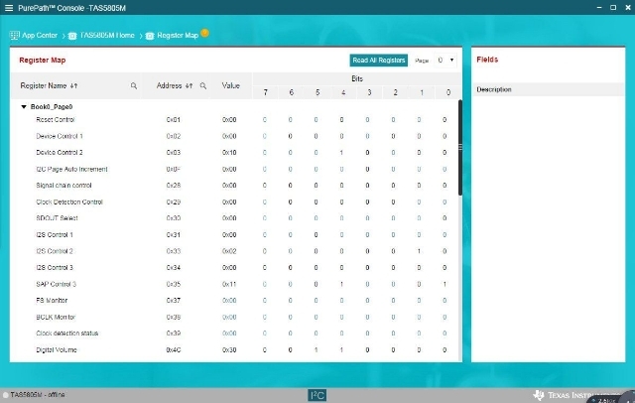Screen dimensions: 635x403
Task: Select Clock Detection Control register
Action: pyautogui.click(x=69, y=202)
